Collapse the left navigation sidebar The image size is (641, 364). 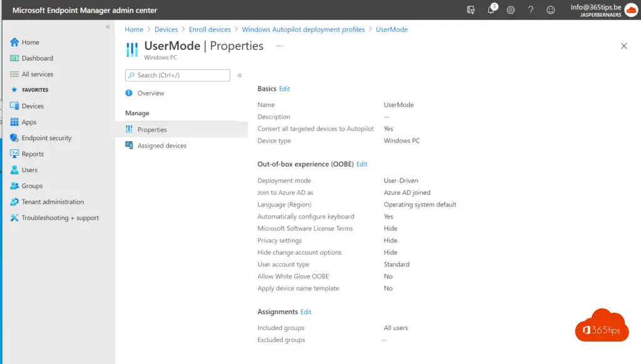[108, 27]
